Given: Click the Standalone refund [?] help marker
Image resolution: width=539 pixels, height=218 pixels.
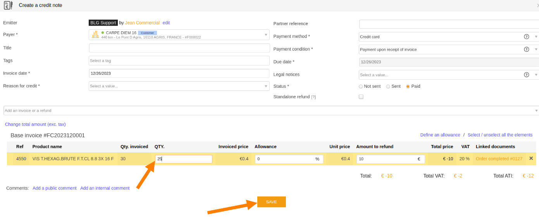Looking at the screenshot, I should (x=313, y=97).
